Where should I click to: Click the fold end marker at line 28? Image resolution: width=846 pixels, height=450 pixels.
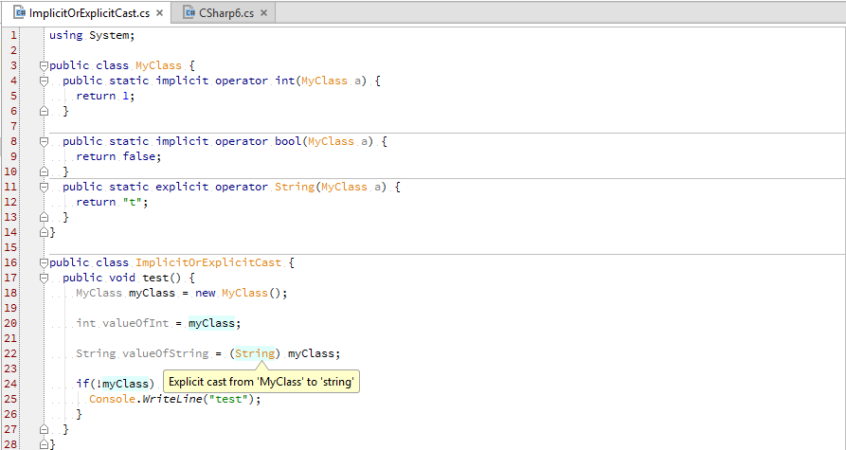click(44, 444)
